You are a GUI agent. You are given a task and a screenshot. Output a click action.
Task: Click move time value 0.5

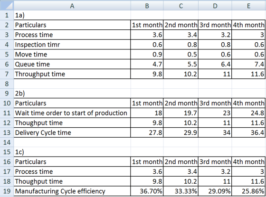coord(181,55)
